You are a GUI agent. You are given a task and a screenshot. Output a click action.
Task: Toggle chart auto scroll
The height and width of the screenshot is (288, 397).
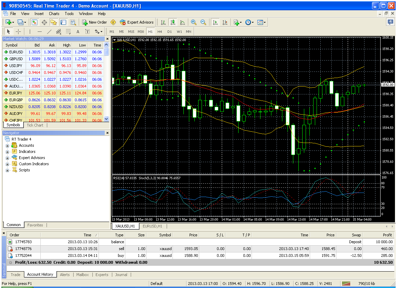pos(215,22)
